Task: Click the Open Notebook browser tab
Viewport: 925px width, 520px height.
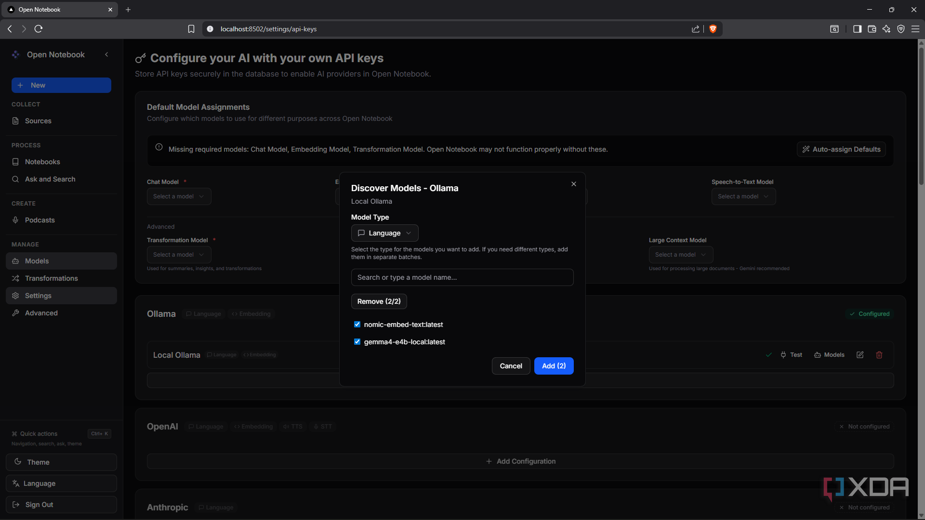Action: coord(60,10)
